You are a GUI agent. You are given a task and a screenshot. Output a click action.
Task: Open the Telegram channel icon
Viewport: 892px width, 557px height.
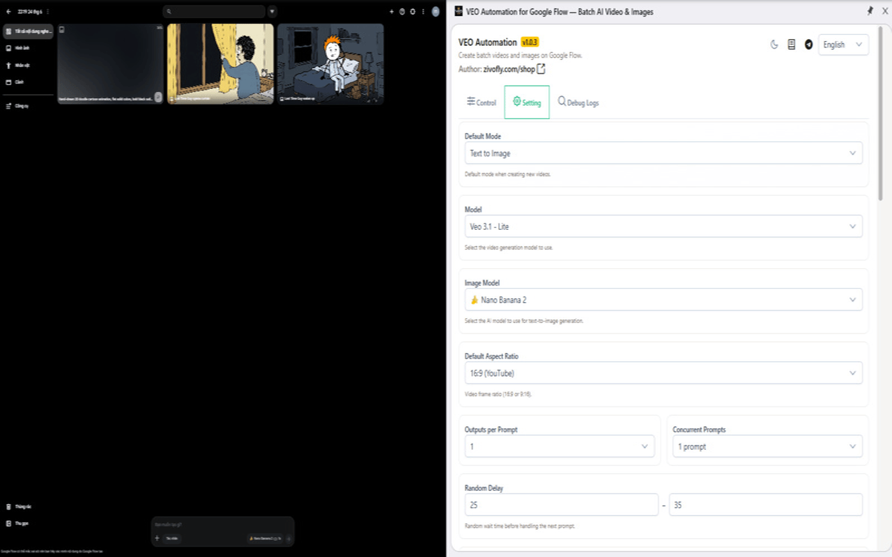point(808,45)
